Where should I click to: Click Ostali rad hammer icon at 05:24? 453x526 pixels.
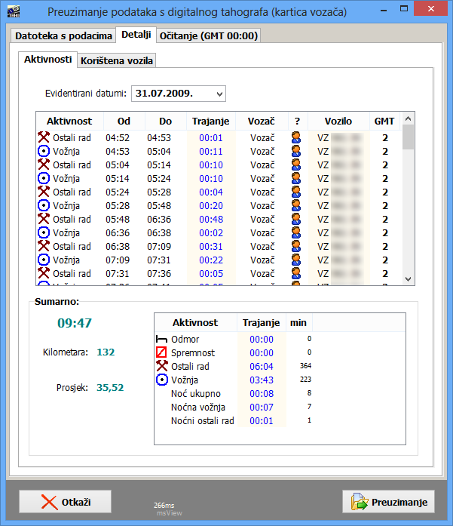pos(44,192)
